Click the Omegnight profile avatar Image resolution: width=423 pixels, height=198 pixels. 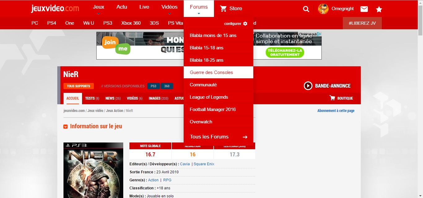[323, 9]
